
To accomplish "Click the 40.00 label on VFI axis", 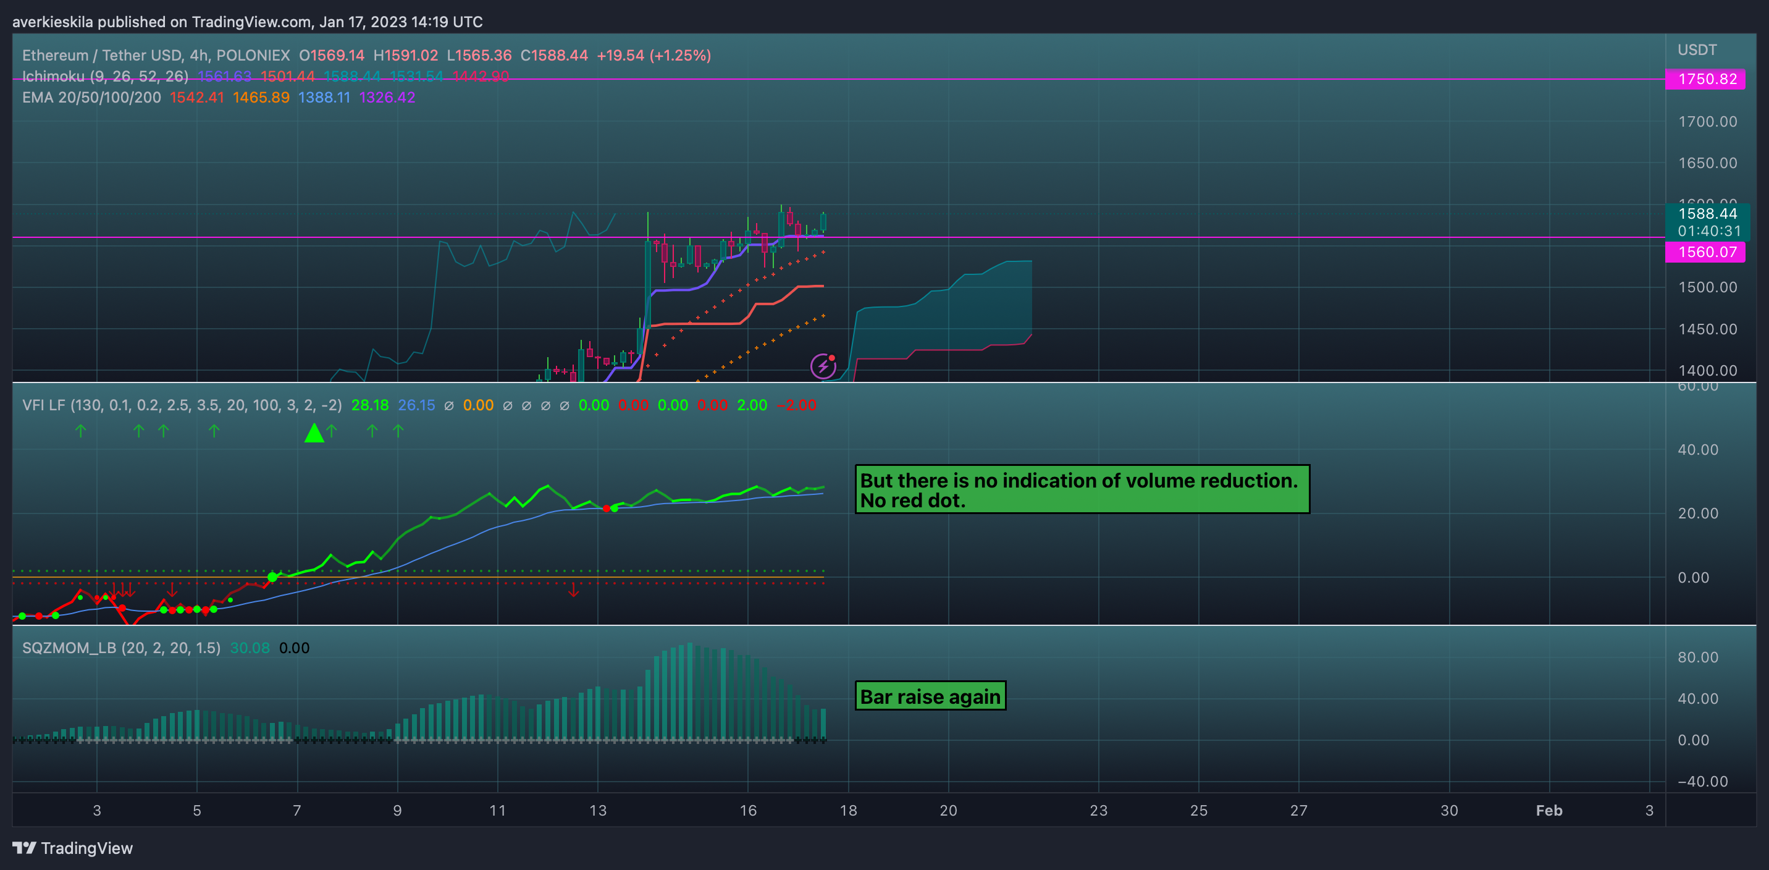I will (x=1698, y=449).
